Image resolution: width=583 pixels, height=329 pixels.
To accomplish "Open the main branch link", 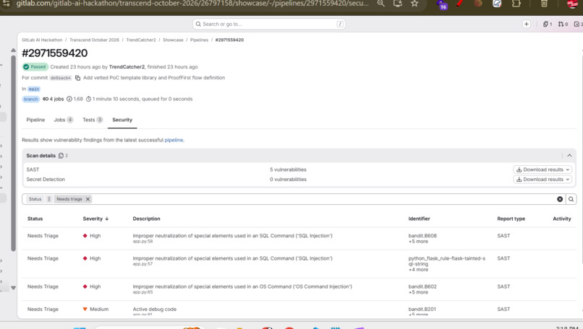I will click(x=34, y=89).
